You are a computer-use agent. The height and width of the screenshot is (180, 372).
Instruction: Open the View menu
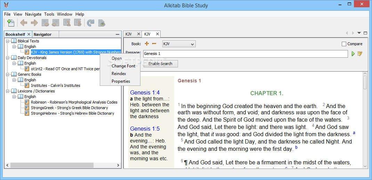pyautogui.click(x=18, y=14)
